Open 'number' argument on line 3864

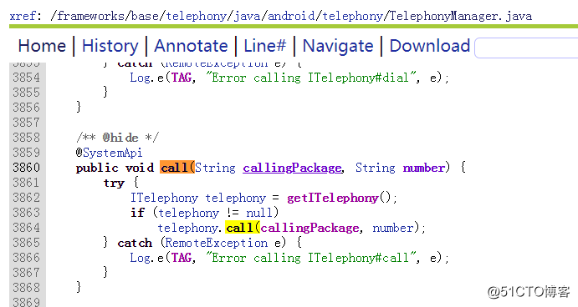click(x=393, y=229)
